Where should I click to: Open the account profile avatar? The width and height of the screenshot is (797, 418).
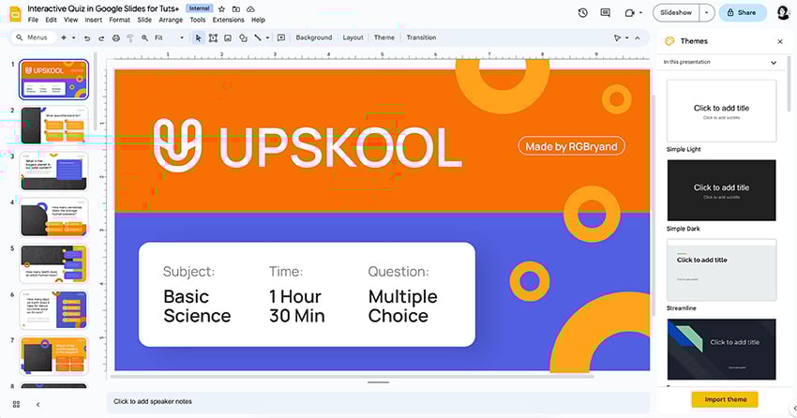pyautogui.click(x=783, y=13)
